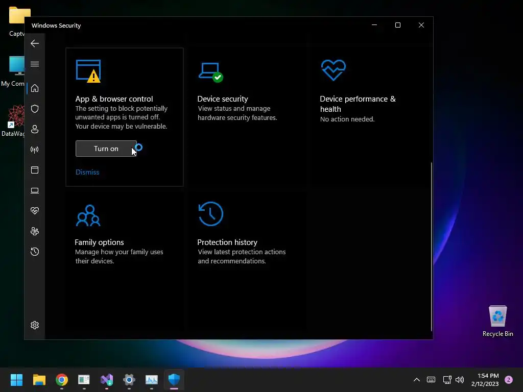Turn on potentially unwanted app blocking
The image size is (523, 392).
106,149
